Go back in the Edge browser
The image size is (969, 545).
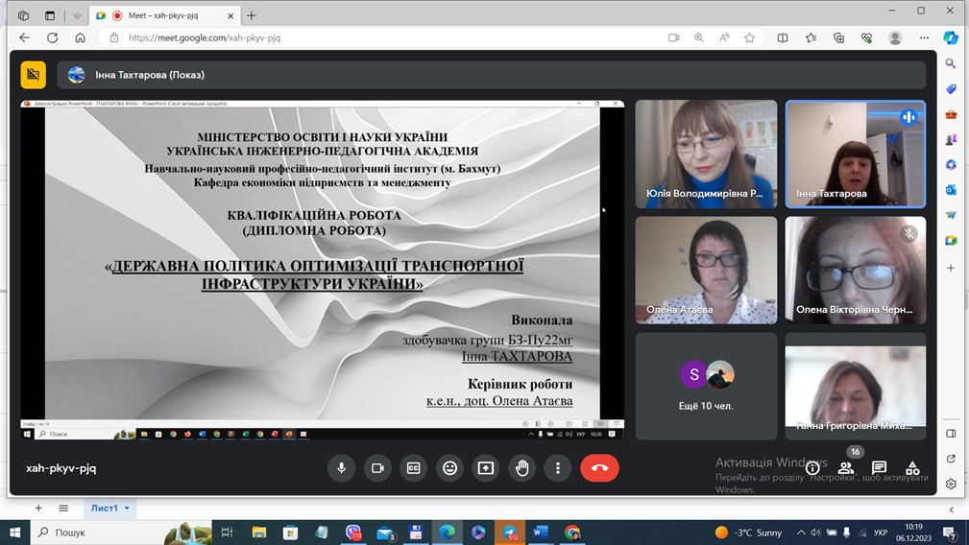click(25, 37)
